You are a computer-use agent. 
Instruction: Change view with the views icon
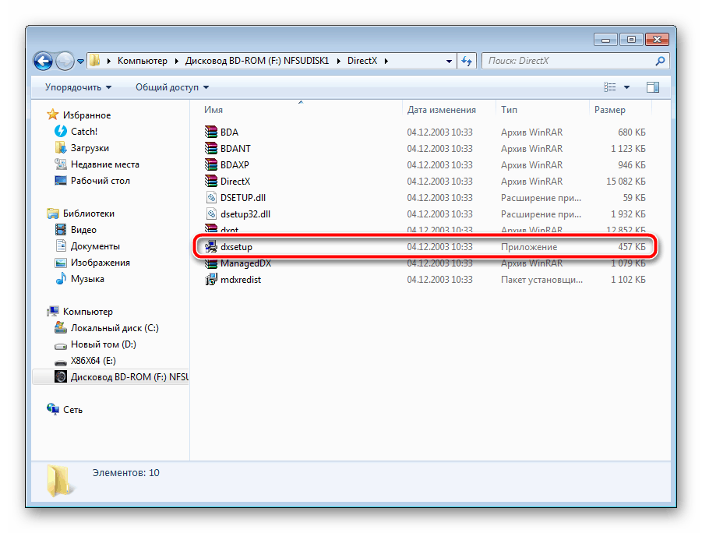point(611,87)
